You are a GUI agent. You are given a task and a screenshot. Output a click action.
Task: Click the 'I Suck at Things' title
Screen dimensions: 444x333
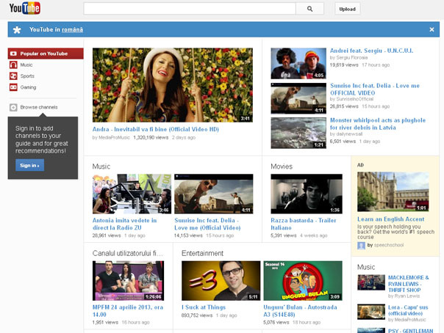[204, 307]
